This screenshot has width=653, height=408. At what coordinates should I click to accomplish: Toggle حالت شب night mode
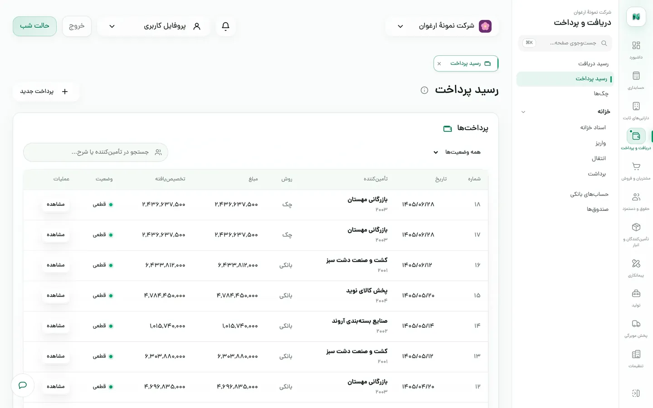(34, 26)
